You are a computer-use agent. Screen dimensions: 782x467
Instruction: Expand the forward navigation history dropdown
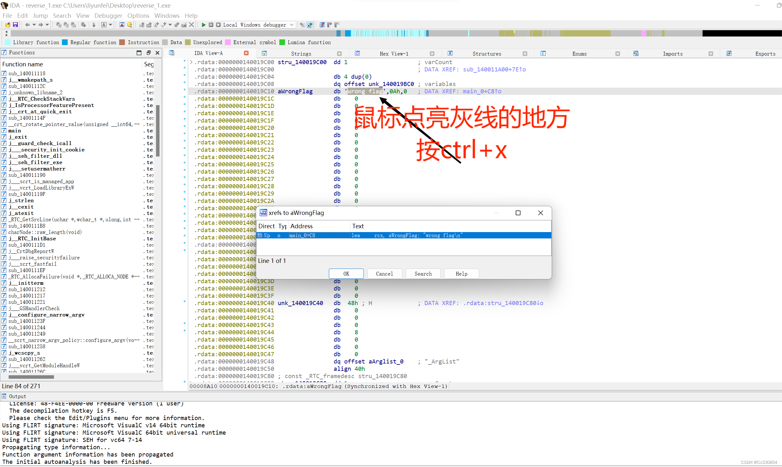coord(47,25)
